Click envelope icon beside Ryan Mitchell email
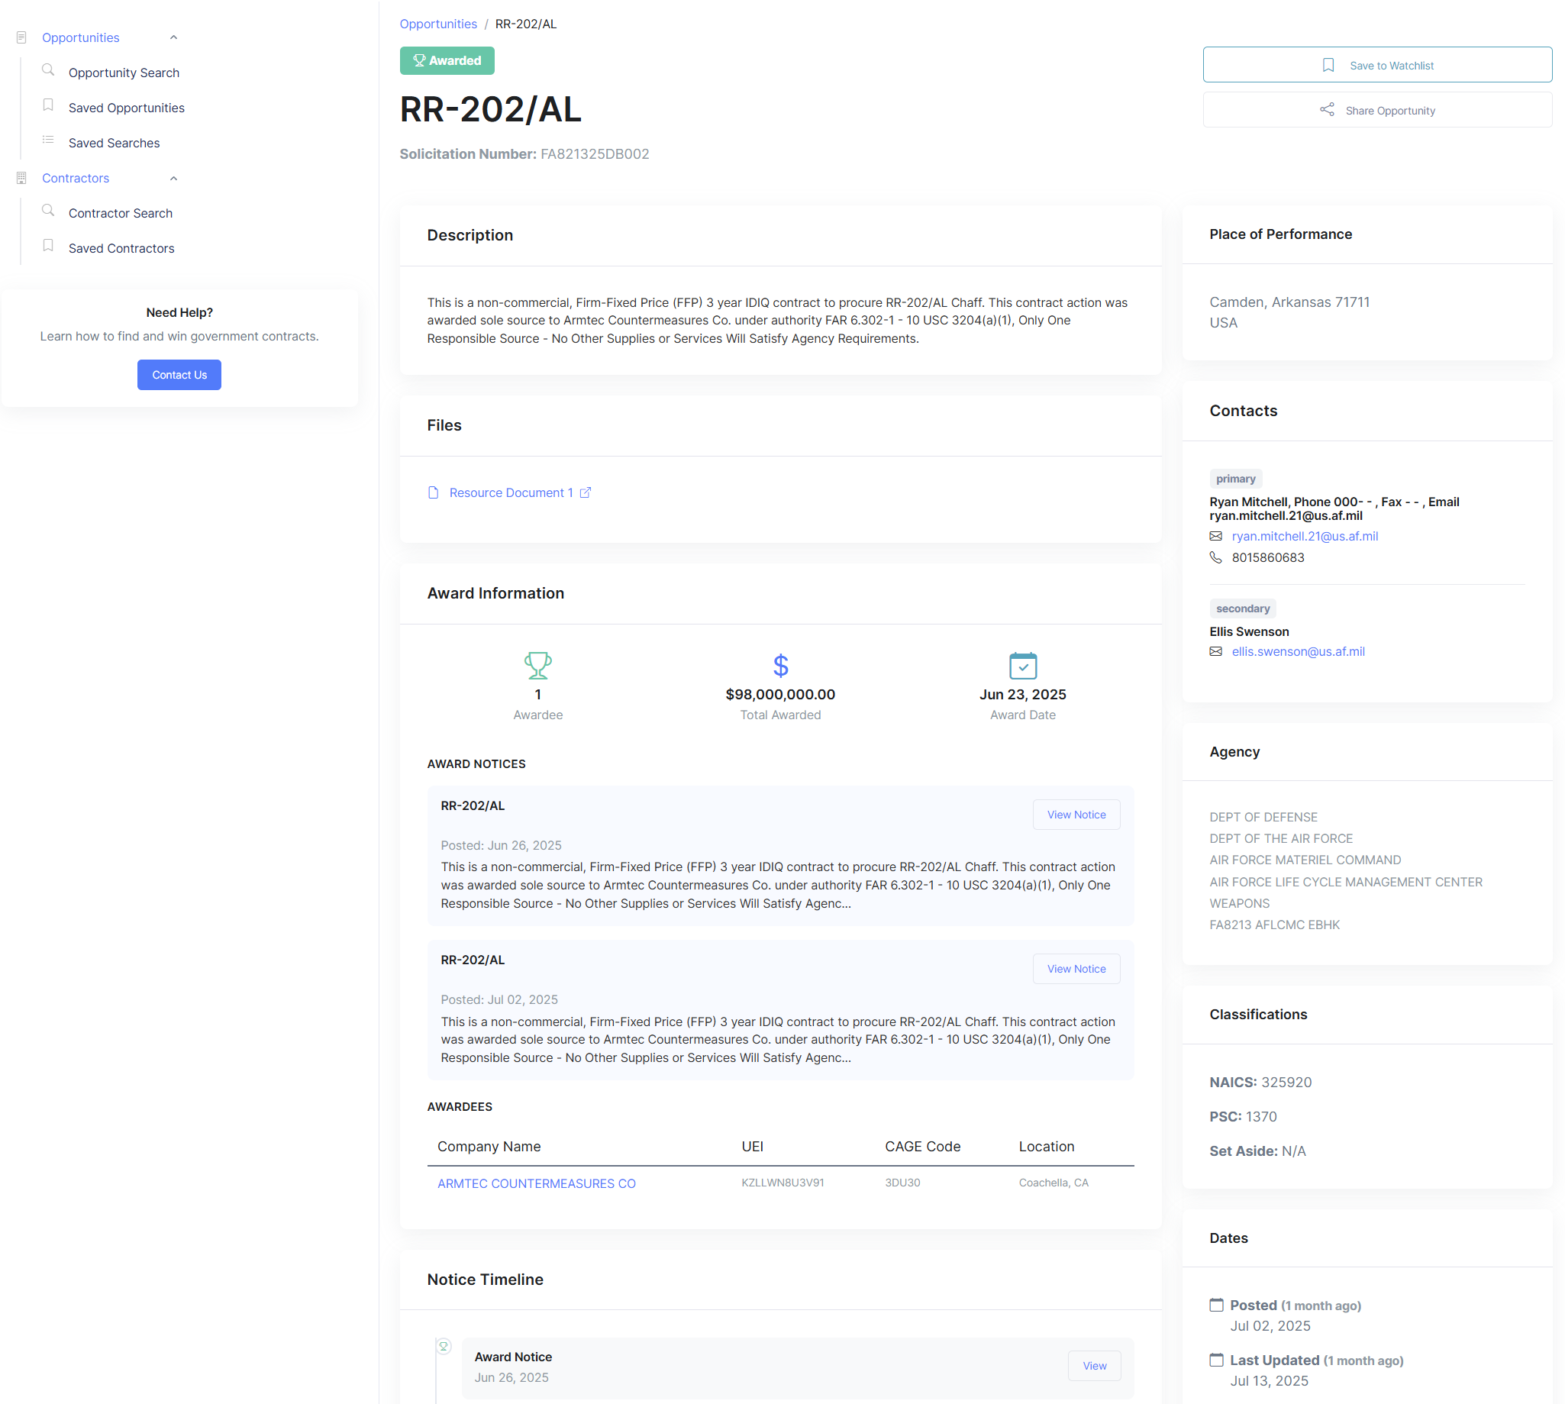 (x=1216, y=536)
